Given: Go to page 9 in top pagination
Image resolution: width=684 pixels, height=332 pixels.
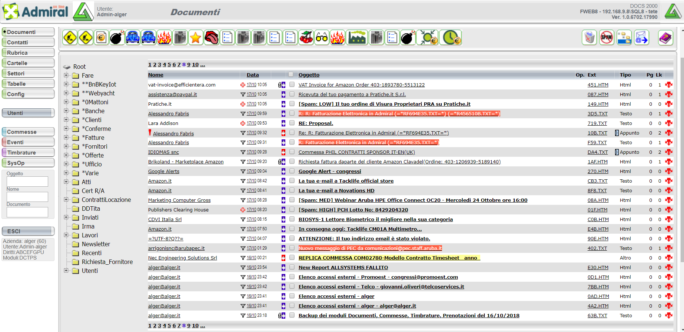Looking at the screenshot, I should (189, 65).
